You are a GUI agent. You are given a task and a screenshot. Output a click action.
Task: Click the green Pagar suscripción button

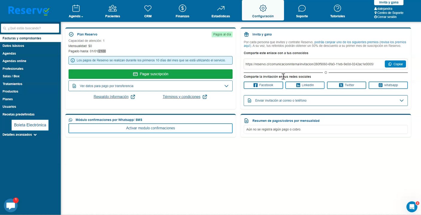(x=150, y=74)
